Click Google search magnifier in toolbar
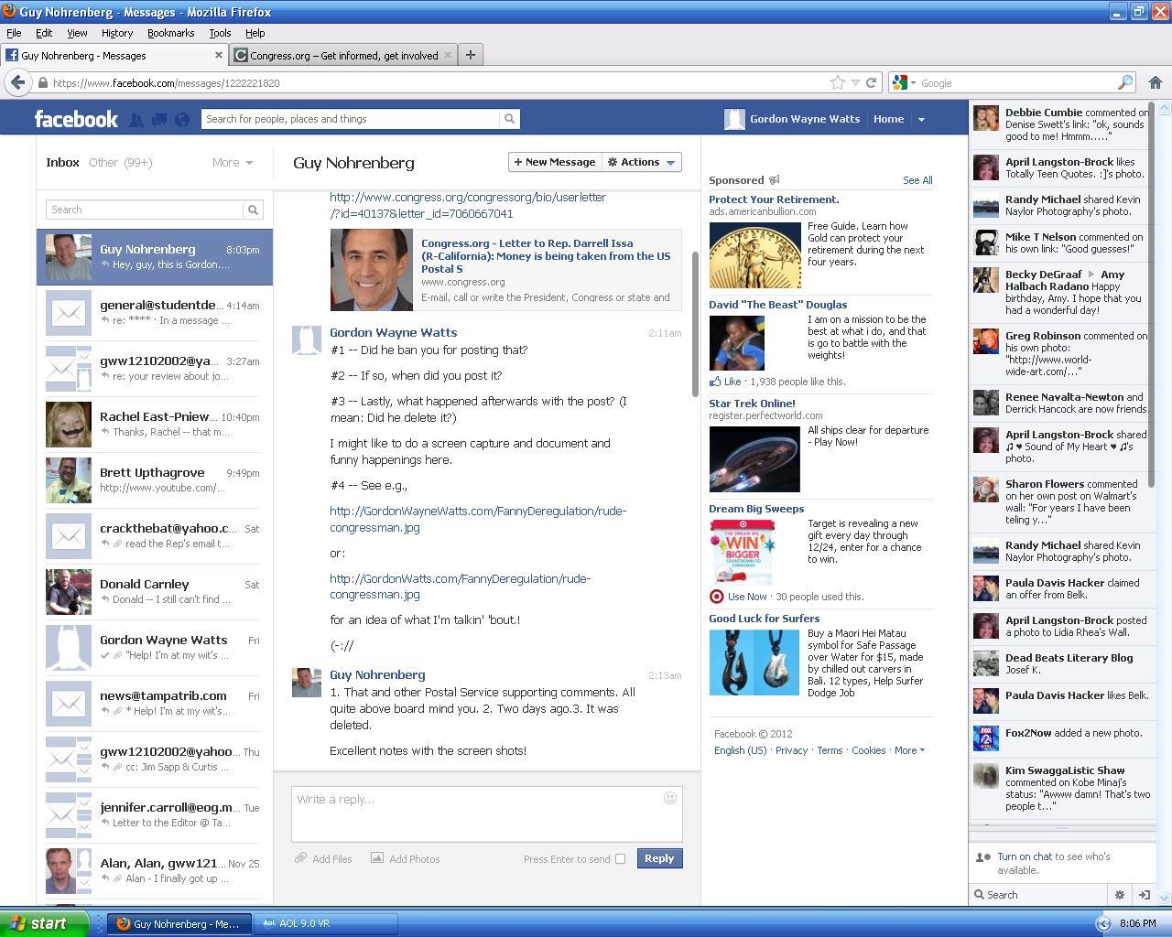The height and width of the screenshot is (937, 1172). (x=1125, y=82)
